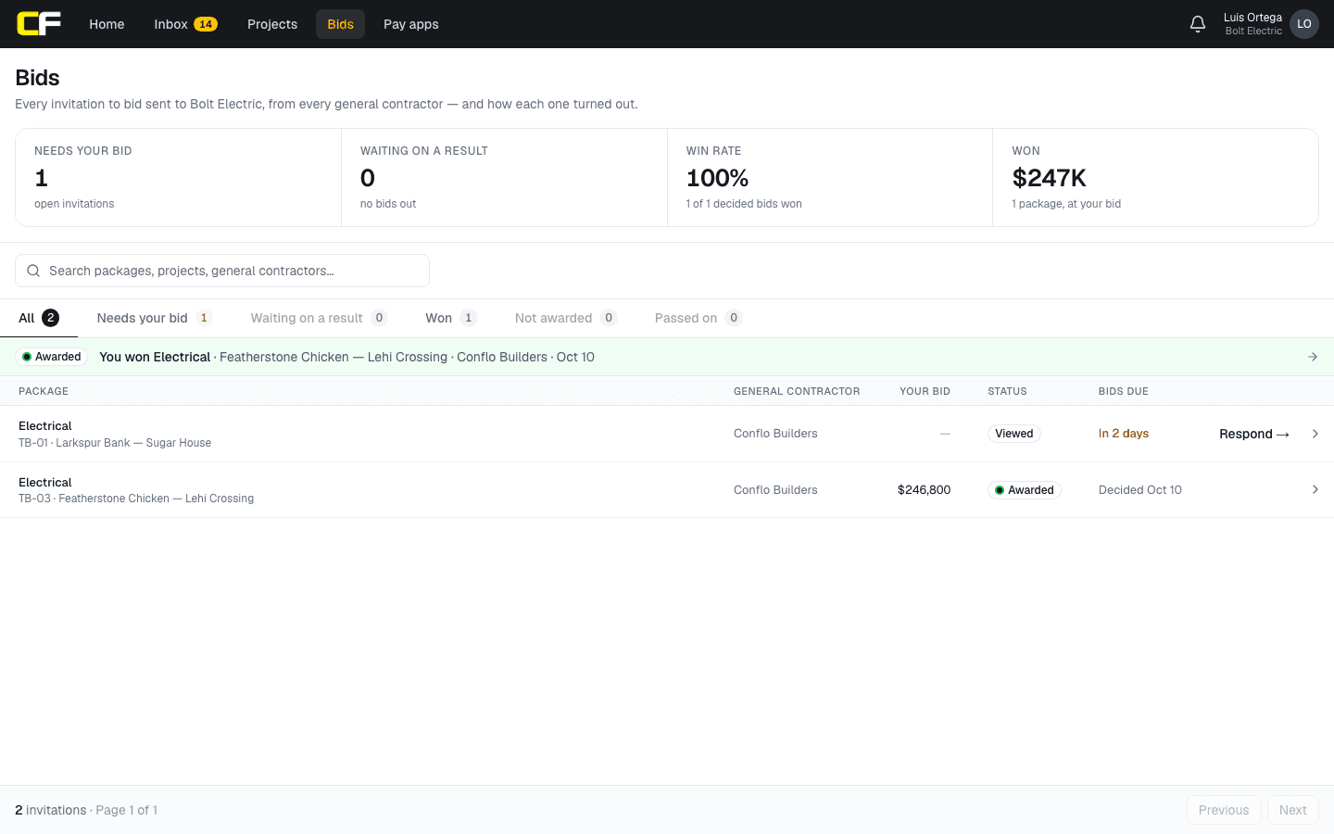1334x834 pixels.
Task: Switch to the Won tab
Action: (450, 318)
